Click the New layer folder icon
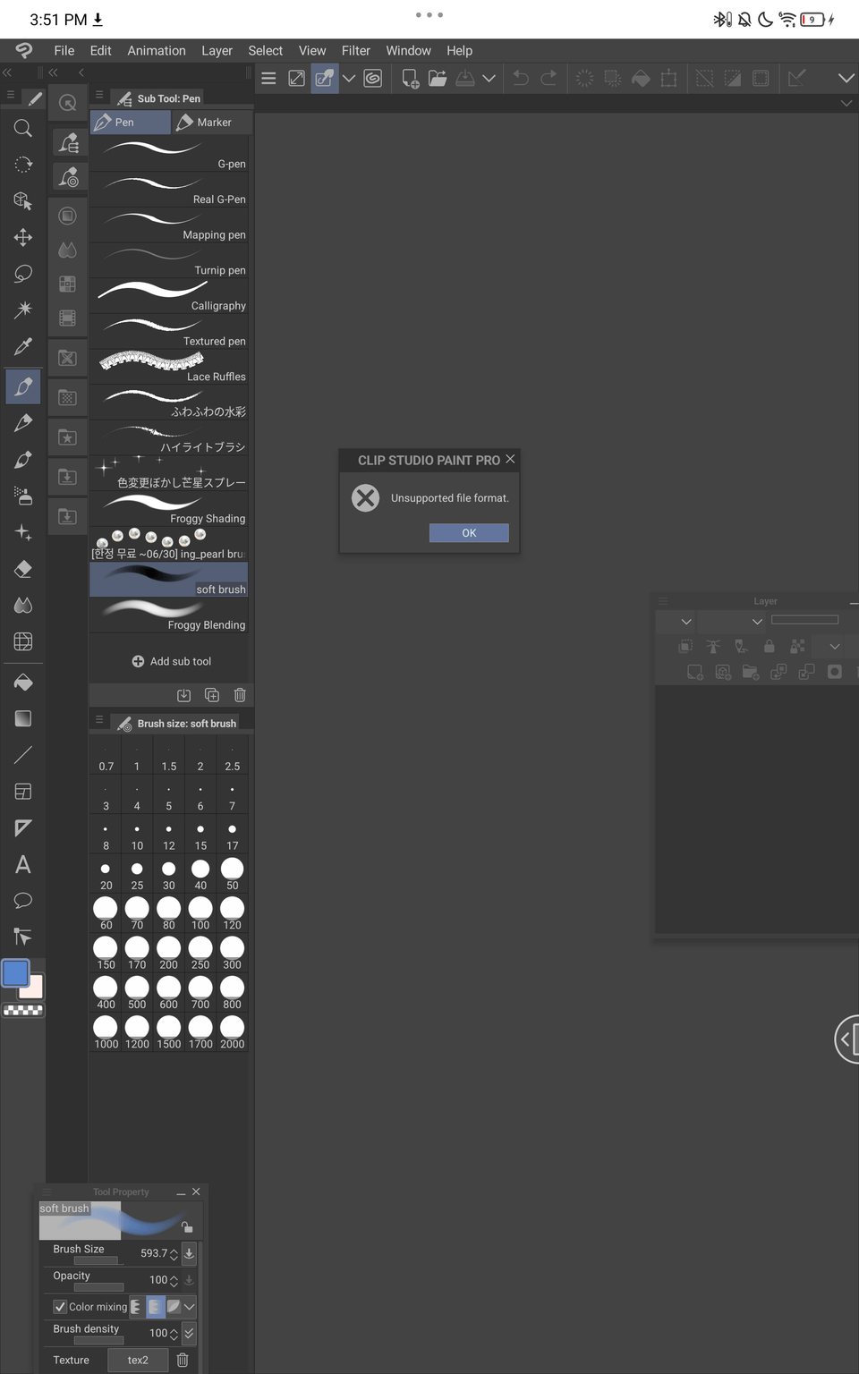The image size is (859, 1374). 751,673
